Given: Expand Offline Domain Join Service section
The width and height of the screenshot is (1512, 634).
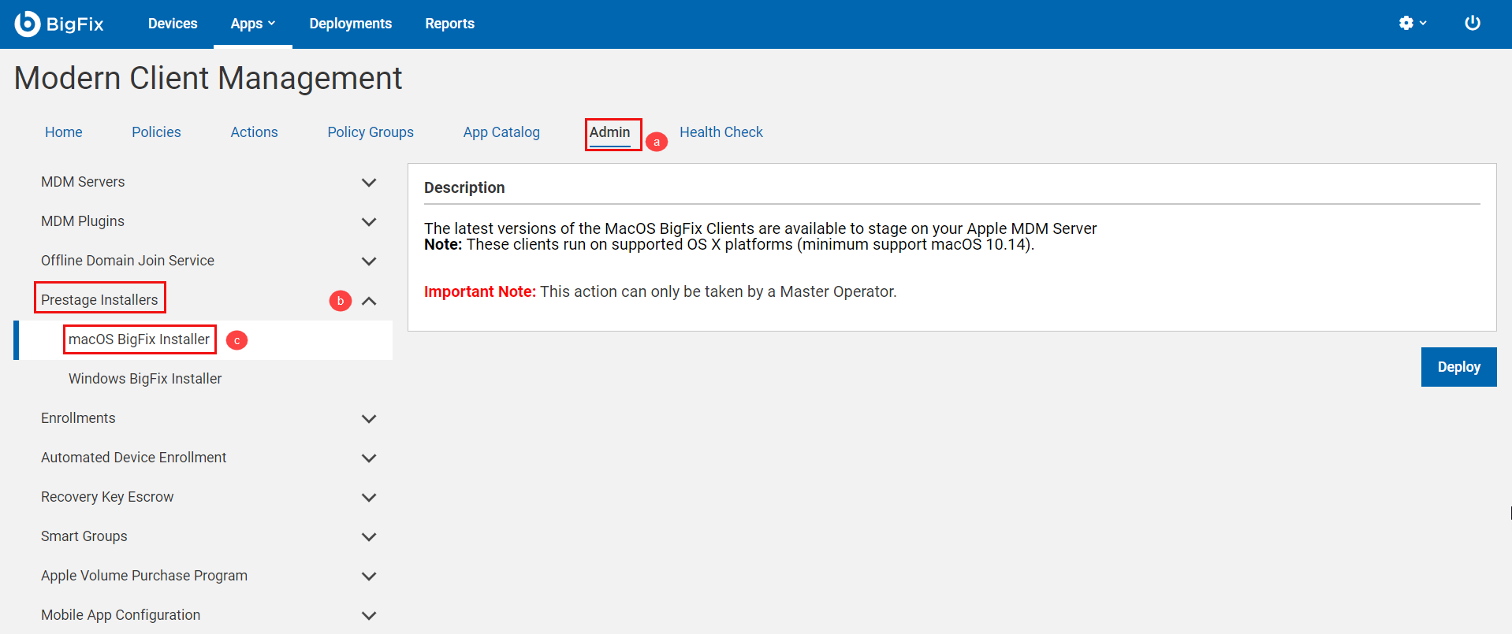Looking at the screenshot, I should coord(368,261).
